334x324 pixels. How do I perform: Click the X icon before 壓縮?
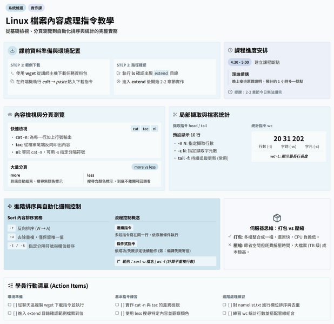tap(230, 245)
